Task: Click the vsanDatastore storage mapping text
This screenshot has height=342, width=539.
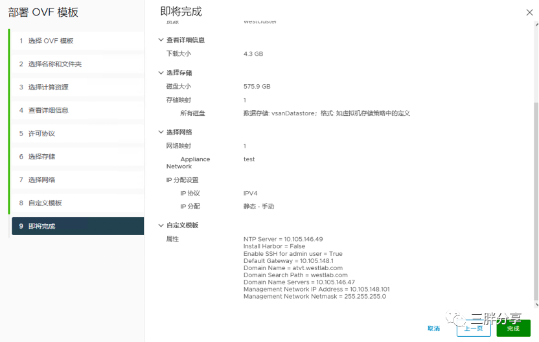Action: (x=327, y=113)
